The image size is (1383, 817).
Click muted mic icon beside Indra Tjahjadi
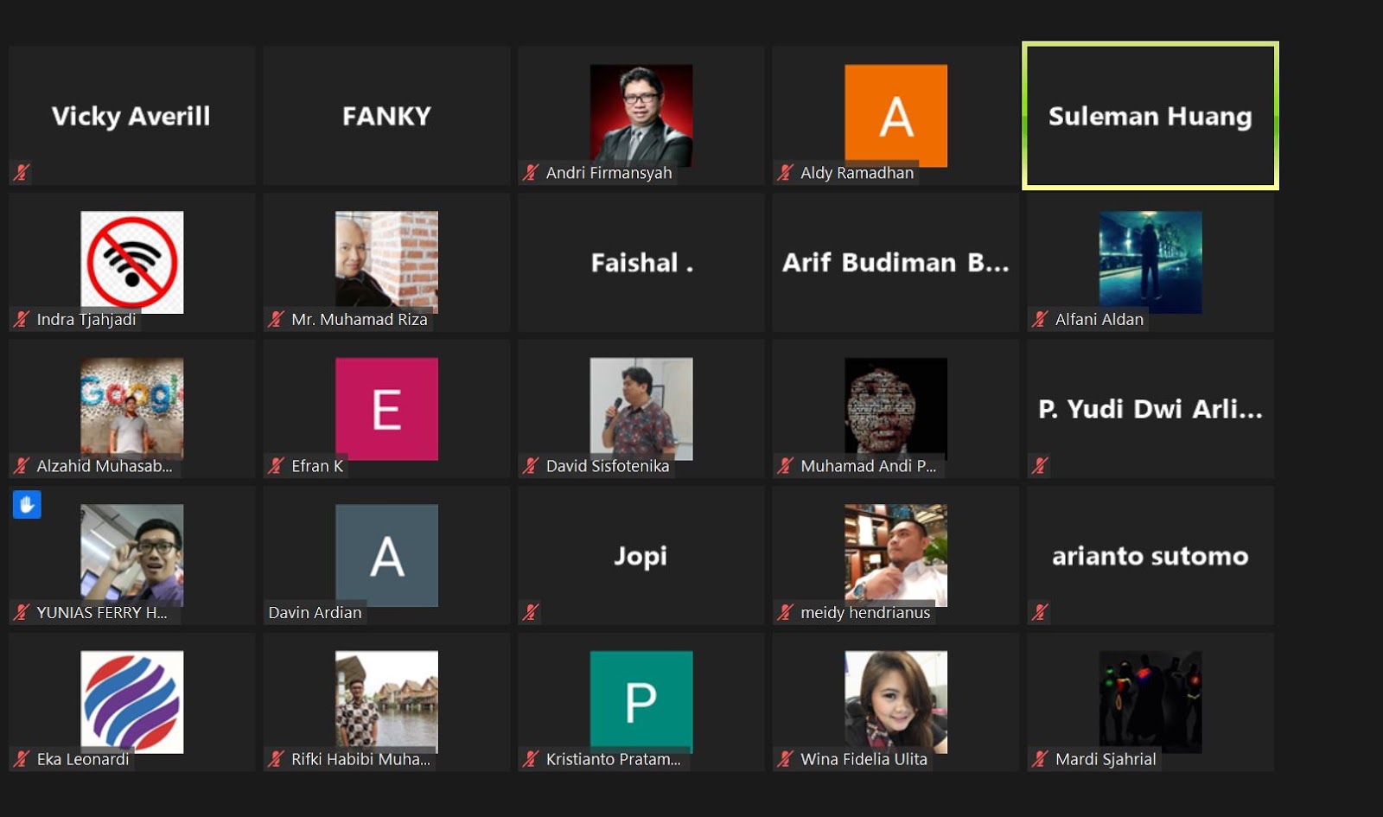coord(22,319)
